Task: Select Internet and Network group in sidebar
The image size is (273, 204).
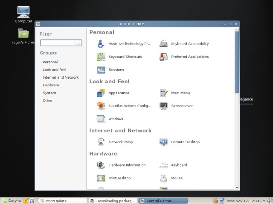Action: [61, 77]
